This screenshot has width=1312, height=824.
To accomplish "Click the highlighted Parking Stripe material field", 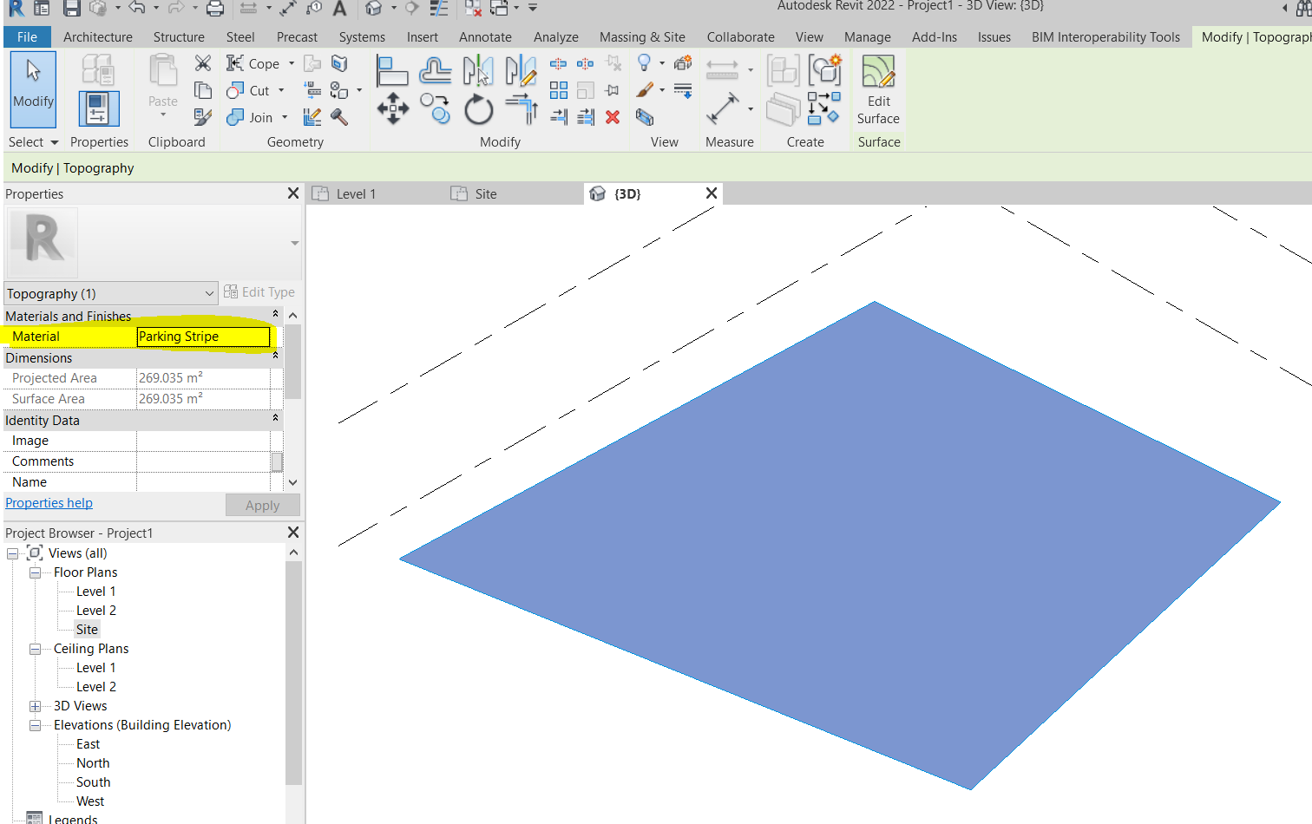I will (203, 337).
